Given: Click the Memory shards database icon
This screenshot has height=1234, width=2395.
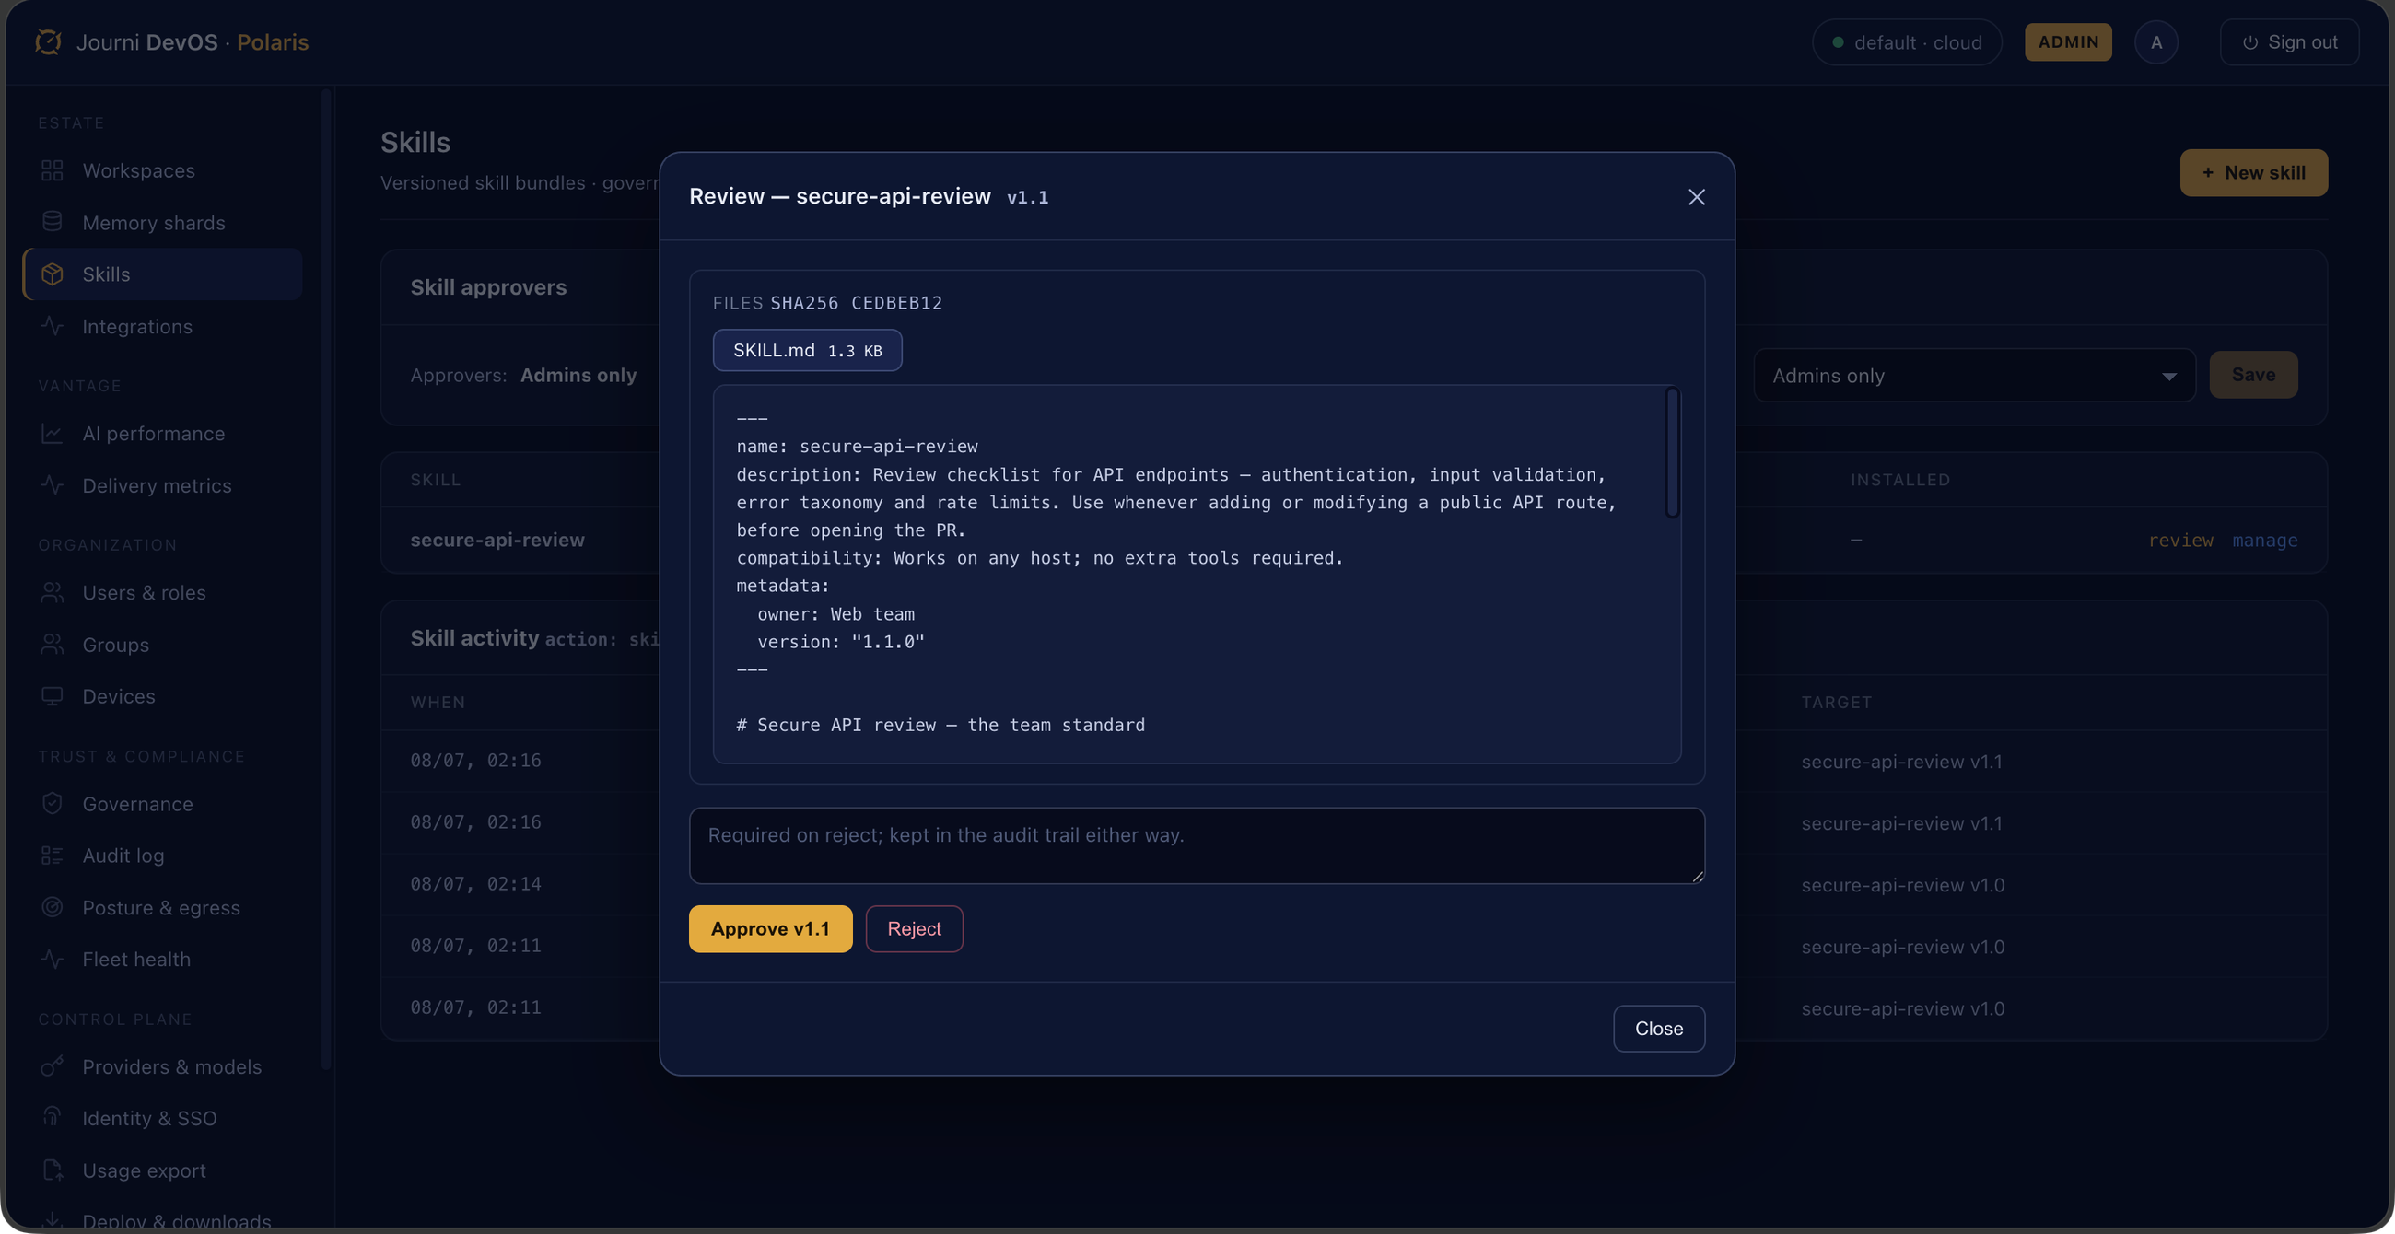Looking at the screenshot, I should point(53,222).
